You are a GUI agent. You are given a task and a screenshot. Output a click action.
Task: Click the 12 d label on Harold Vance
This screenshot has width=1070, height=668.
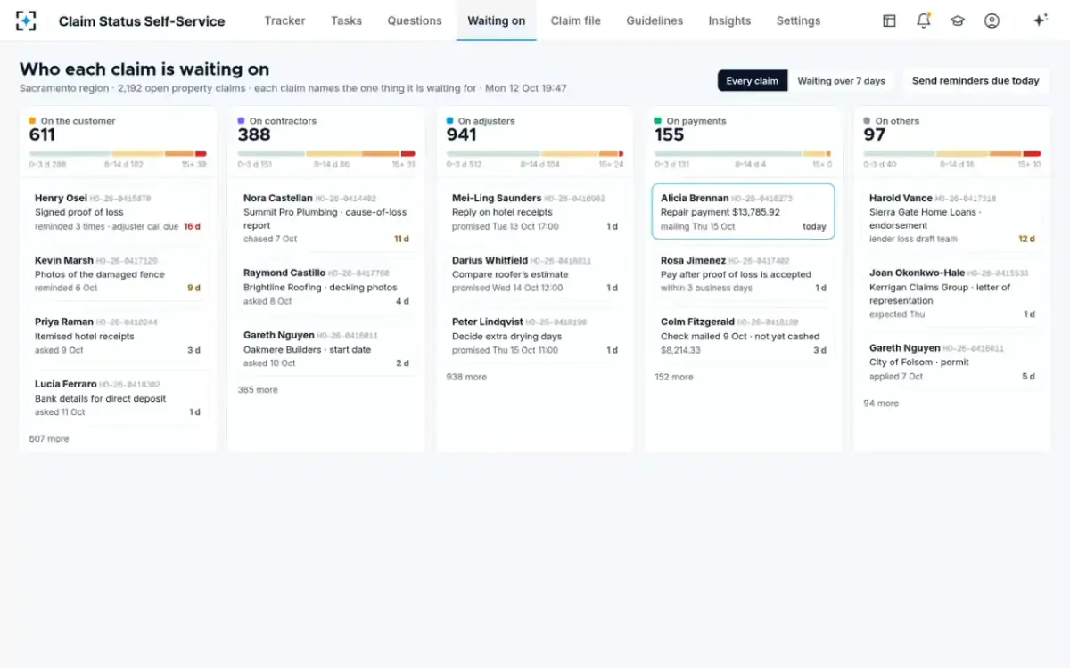pos(1026,239)
